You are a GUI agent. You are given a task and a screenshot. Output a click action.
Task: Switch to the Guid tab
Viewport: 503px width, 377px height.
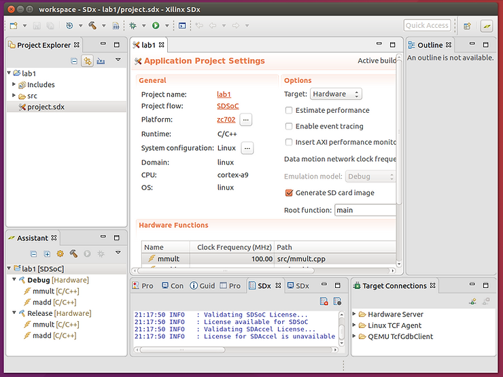pos(203,285)
